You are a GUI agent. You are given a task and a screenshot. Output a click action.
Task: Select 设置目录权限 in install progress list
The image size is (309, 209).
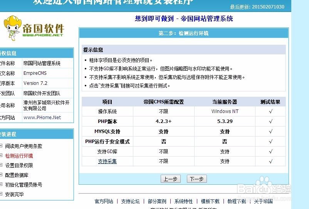[19, 165]
